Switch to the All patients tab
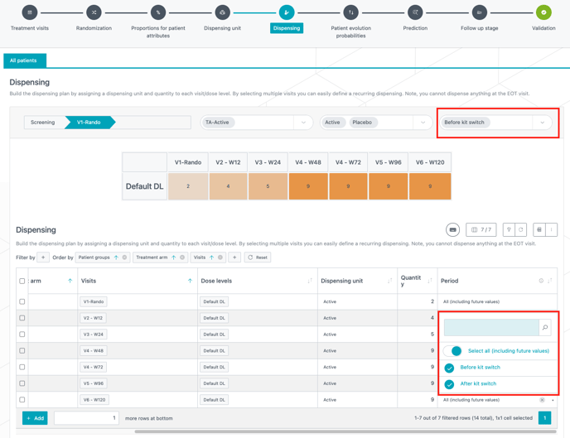Screen dimensions: 570x438 coord(24,60)
